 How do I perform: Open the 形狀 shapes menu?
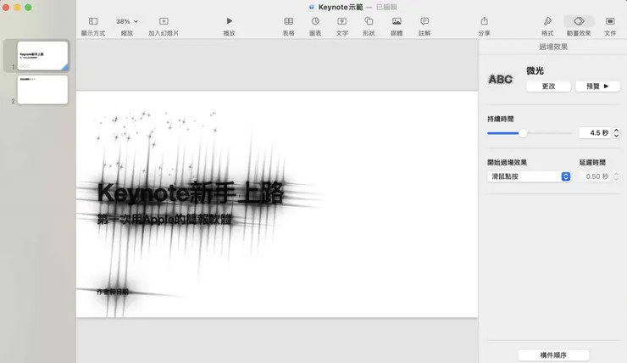(369, 26)
